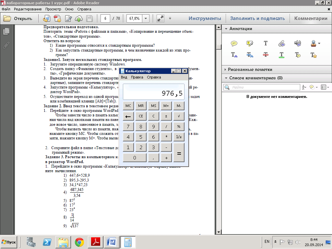Click the Комментарии pane button

(311, 18)
